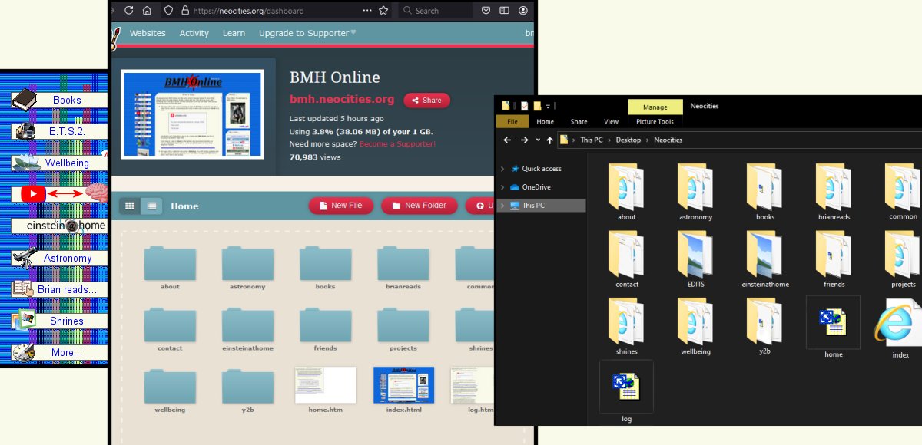The image size is (922, 445).
Task: Save page to Pocket from Firefox toolbar
Action: [x=486, y=11]
